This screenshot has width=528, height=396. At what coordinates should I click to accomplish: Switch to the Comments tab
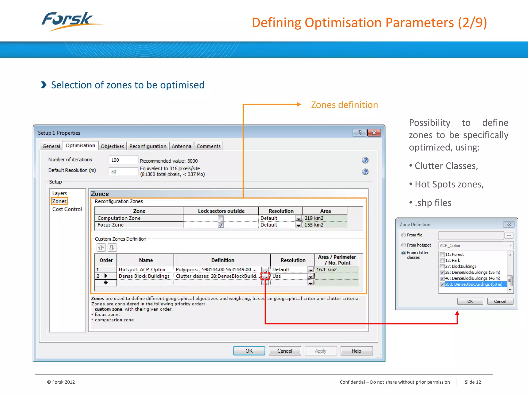[209, 146]
